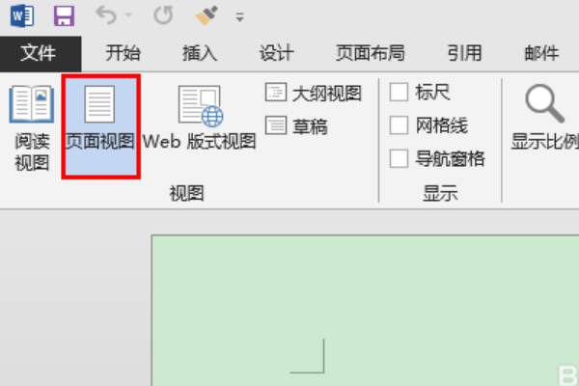Switch to Read Mode (阅读视图)
579x386 pixels.
click(32, 127)
